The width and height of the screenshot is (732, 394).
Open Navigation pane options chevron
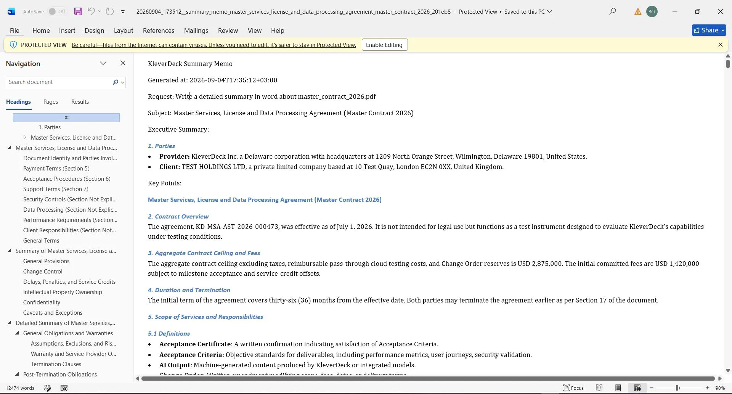(x=103, y=63)
